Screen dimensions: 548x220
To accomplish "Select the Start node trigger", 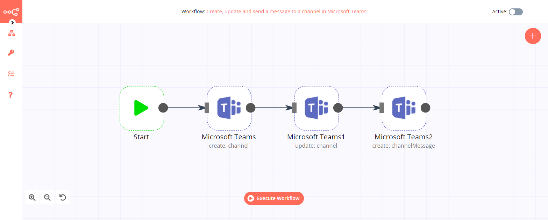I will 142,108.
